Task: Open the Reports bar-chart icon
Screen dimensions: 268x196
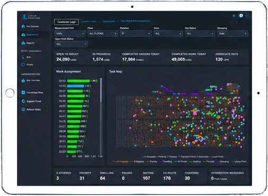Action: [x=23, y=43]
